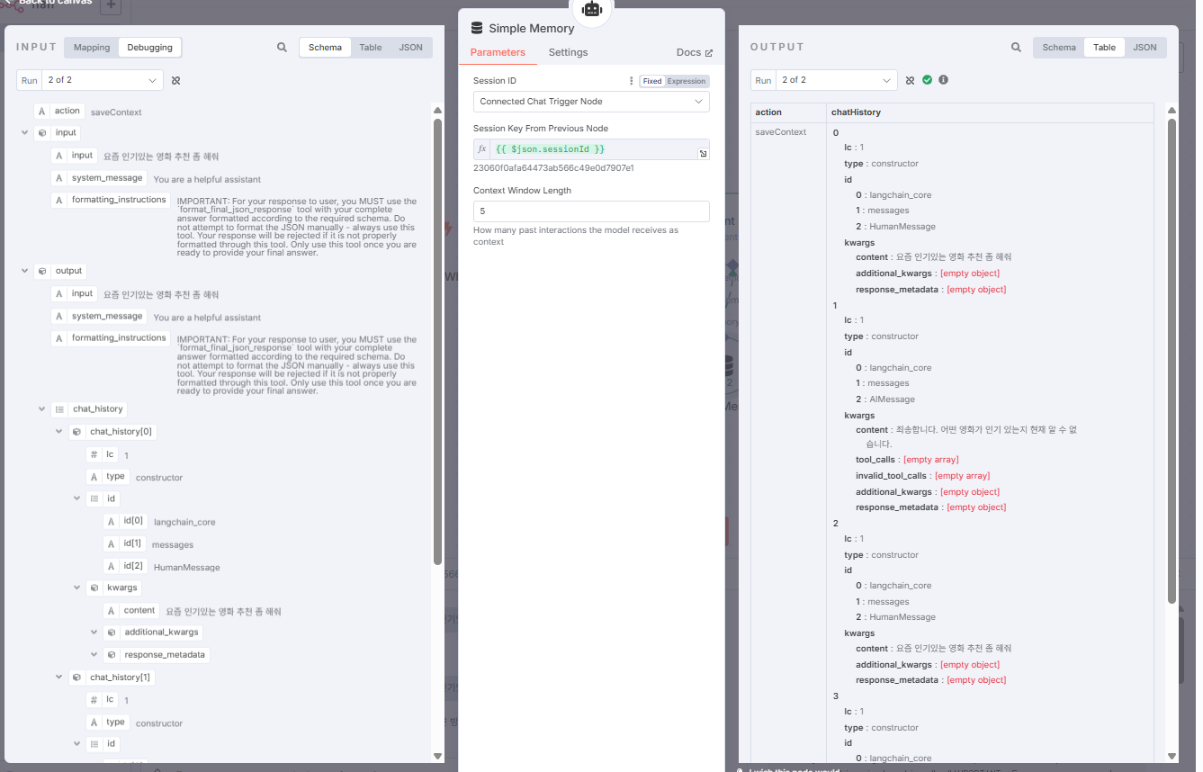Click the INPUT panel vertical scrollbar thumb
This screenshot has height=772, width=1203.
tap(437, 342)
